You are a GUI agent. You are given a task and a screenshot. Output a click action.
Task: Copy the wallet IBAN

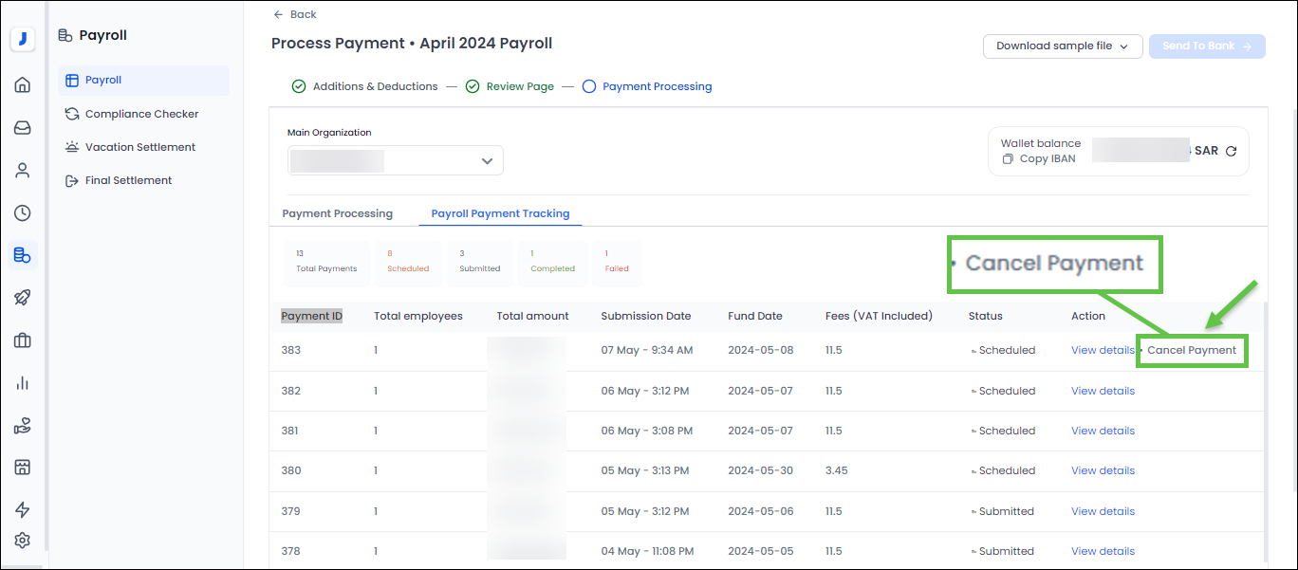click(1039, 159)
